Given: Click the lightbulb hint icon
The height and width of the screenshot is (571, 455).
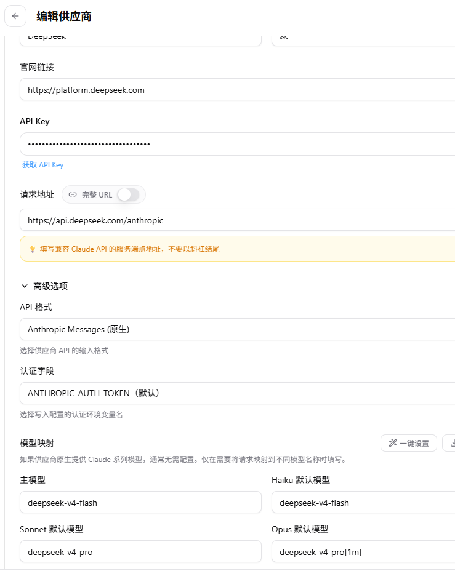Looking at the screenshot, I should coord(33,249).
